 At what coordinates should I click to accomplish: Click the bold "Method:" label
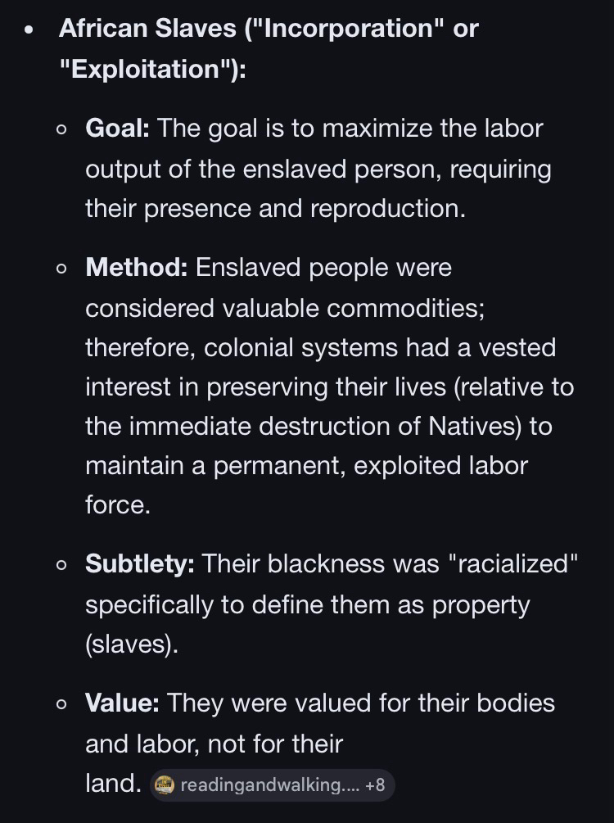pos(137,268)
